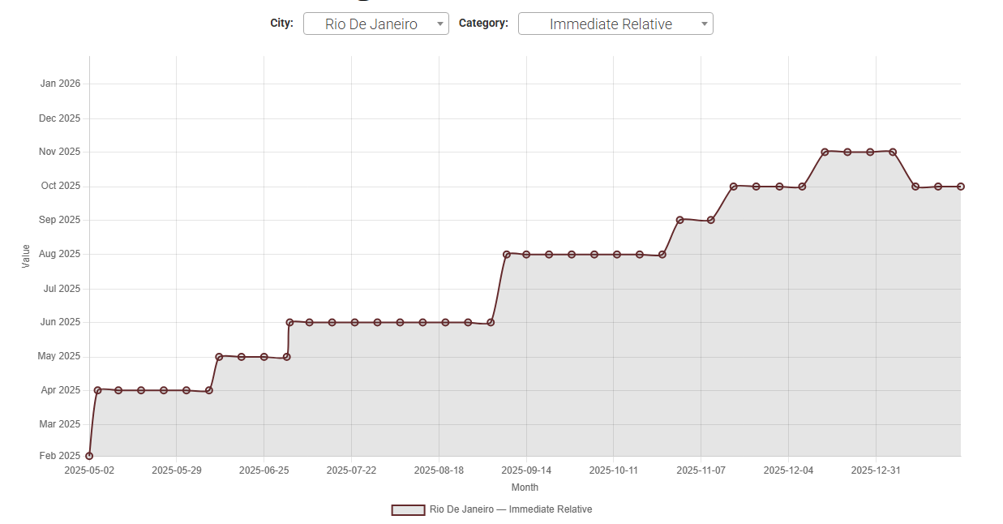Click the arrow on the Category dropdown
The width and height of the screenshot is (1003, 524).
[705, 24]
